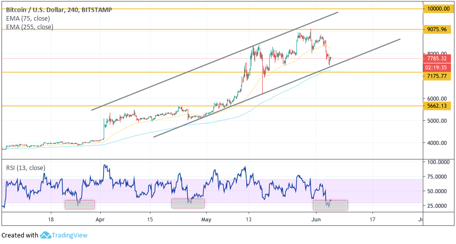Open the TradingView link text

click(71, 235)
